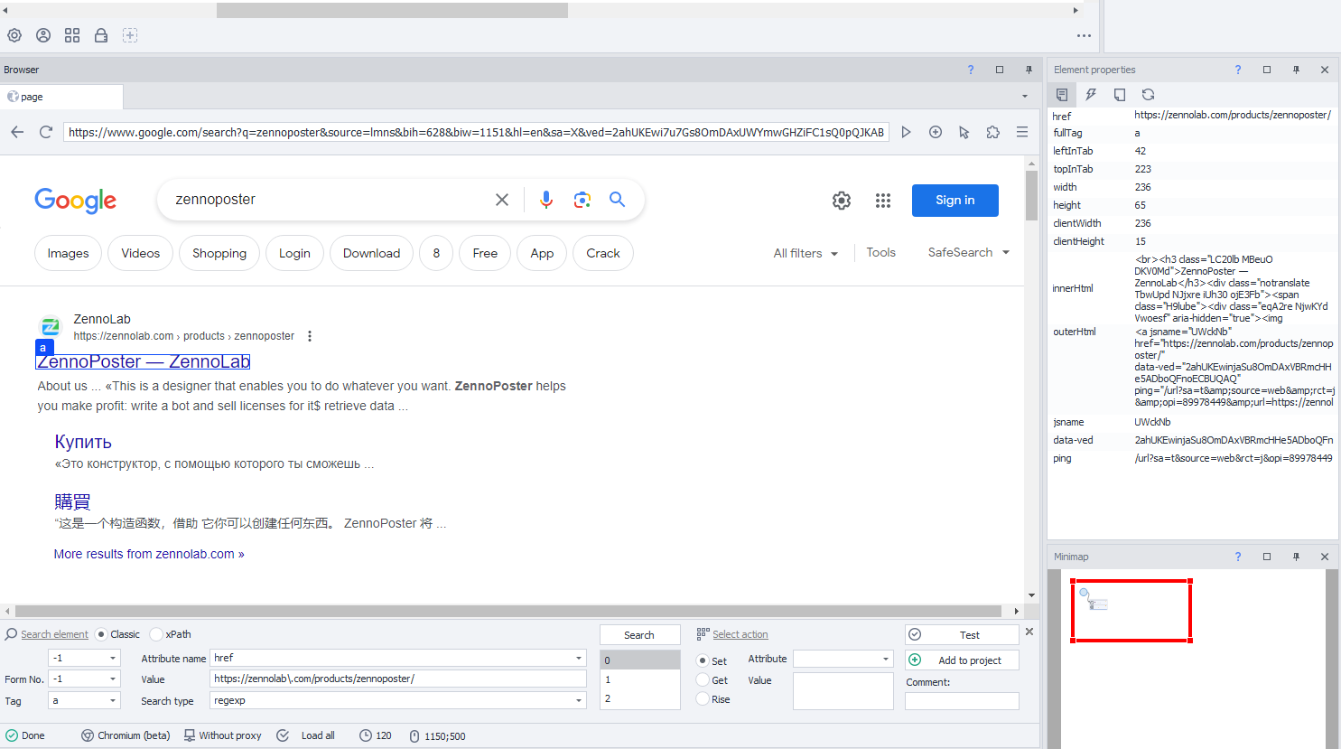The height and width of the screenshot is (749, 1341).
Task: Switch to the Images filter tab
Action: [x=68, y=253]
